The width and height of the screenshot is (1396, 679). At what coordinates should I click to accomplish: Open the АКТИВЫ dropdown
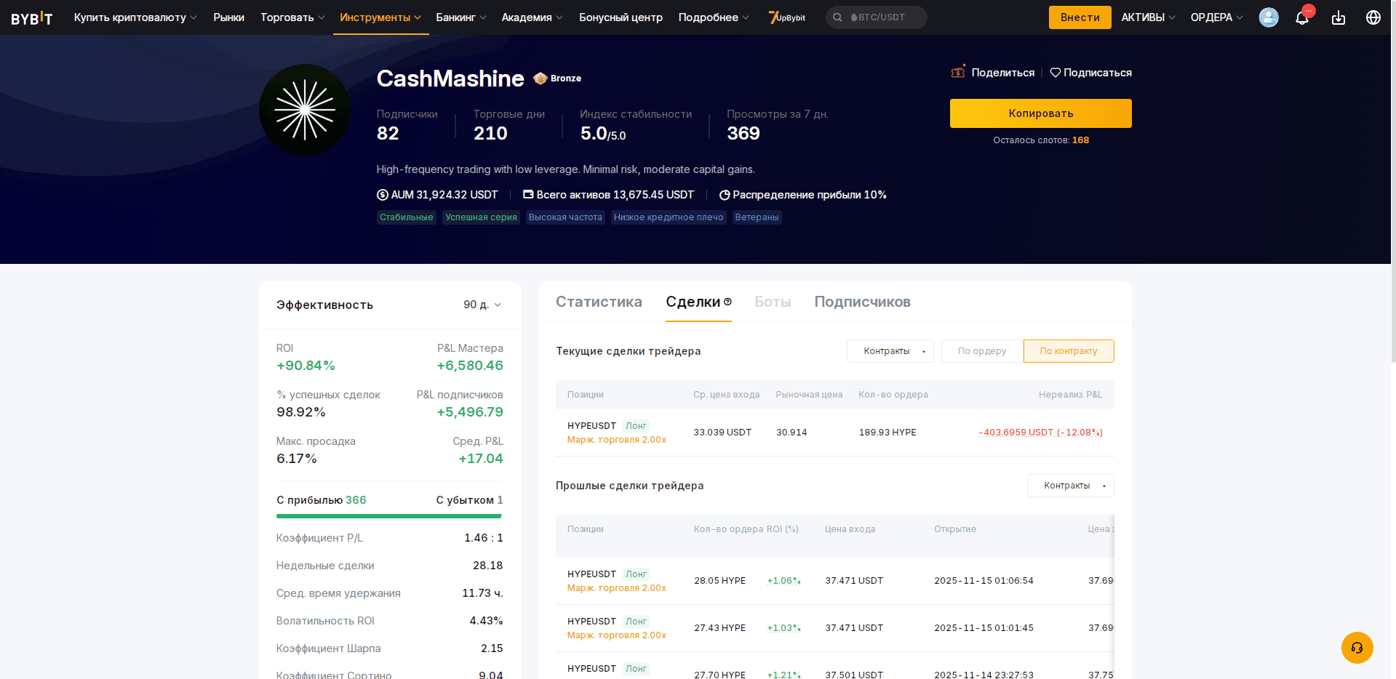(1148, 17)
